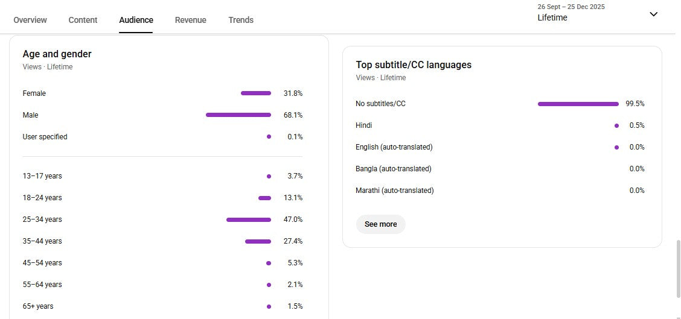Viewport: 681px width, 319px height.
Task: Click the No subtitles/CC bar
Action: [578, 104]
